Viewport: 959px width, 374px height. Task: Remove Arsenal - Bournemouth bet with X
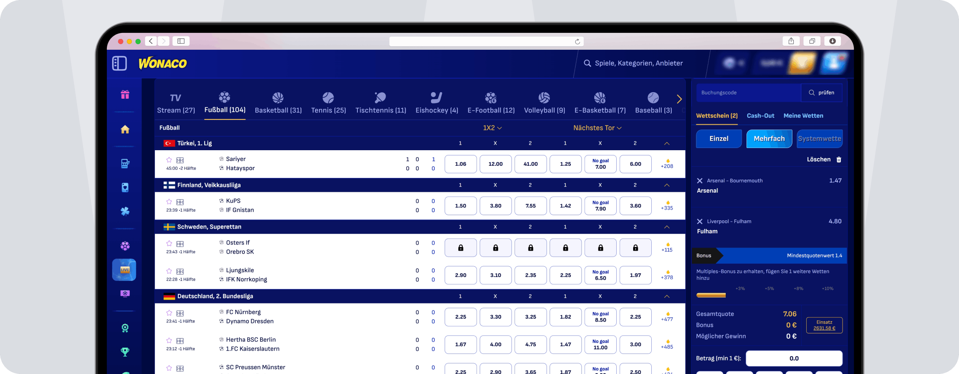[700, 181]
